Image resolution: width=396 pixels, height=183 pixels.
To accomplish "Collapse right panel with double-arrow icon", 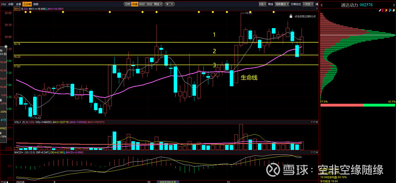I will click(316, 4).
